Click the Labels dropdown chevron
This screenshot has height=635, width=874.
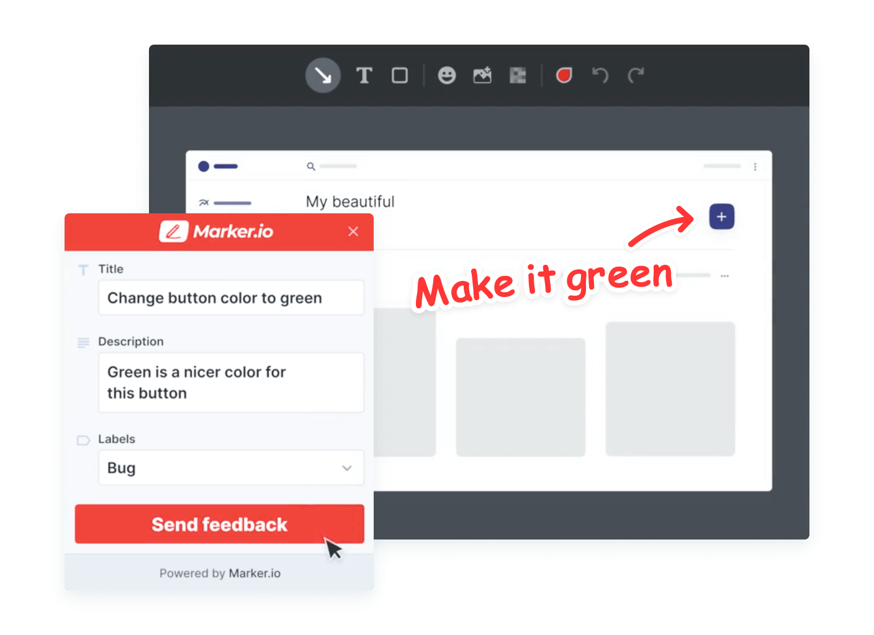pos(347,468)
